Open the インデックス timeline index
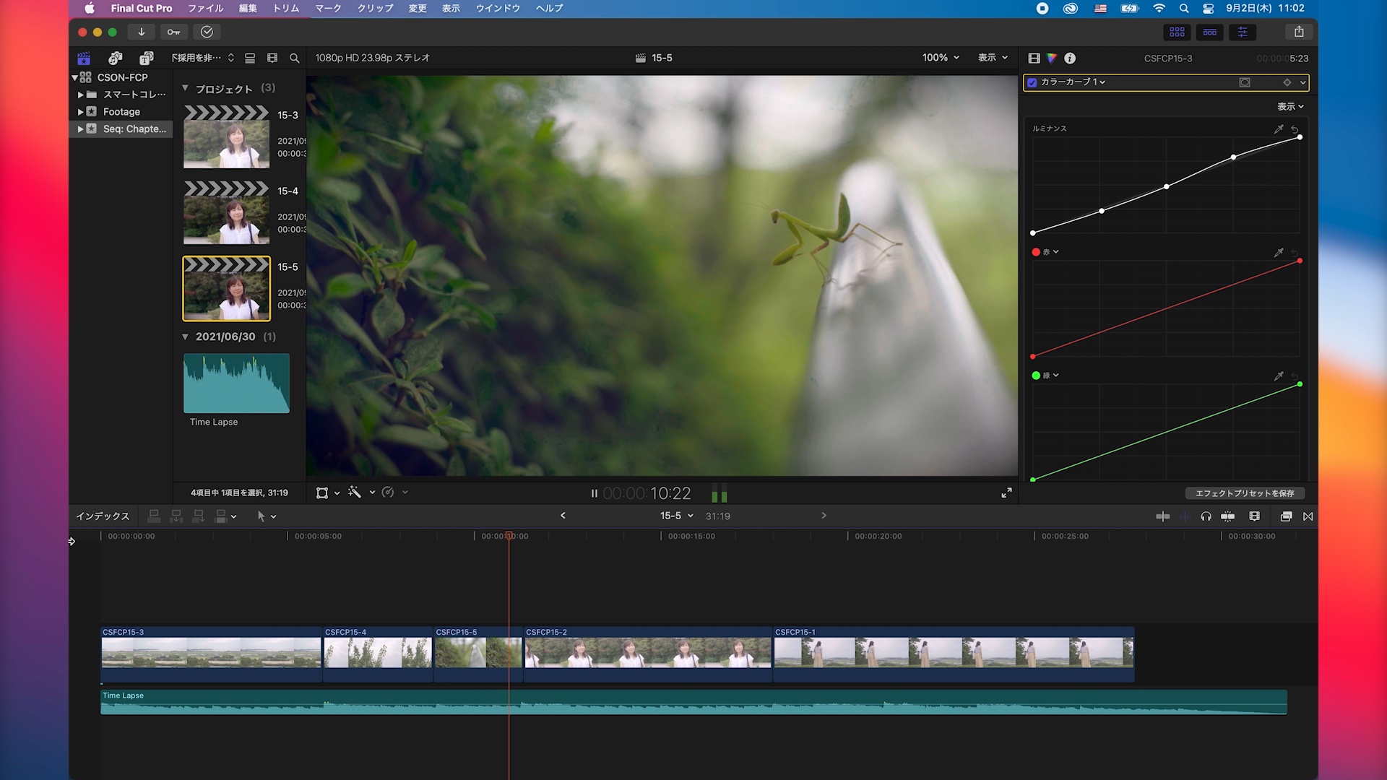 point(103,516)
